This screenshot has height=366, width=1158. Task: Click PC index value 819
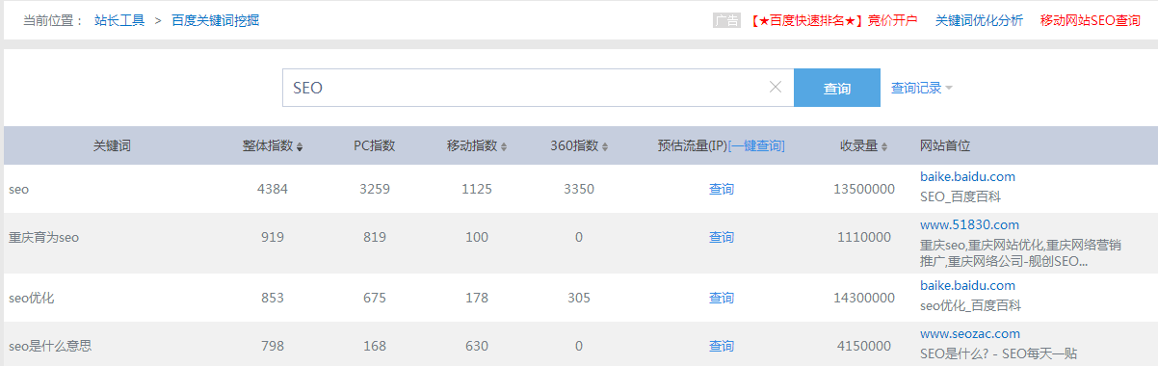pos(375,237)
